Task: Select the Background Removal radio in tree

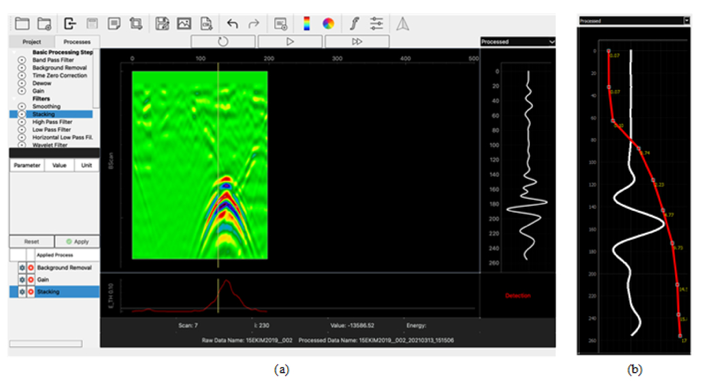Action: 22,67
